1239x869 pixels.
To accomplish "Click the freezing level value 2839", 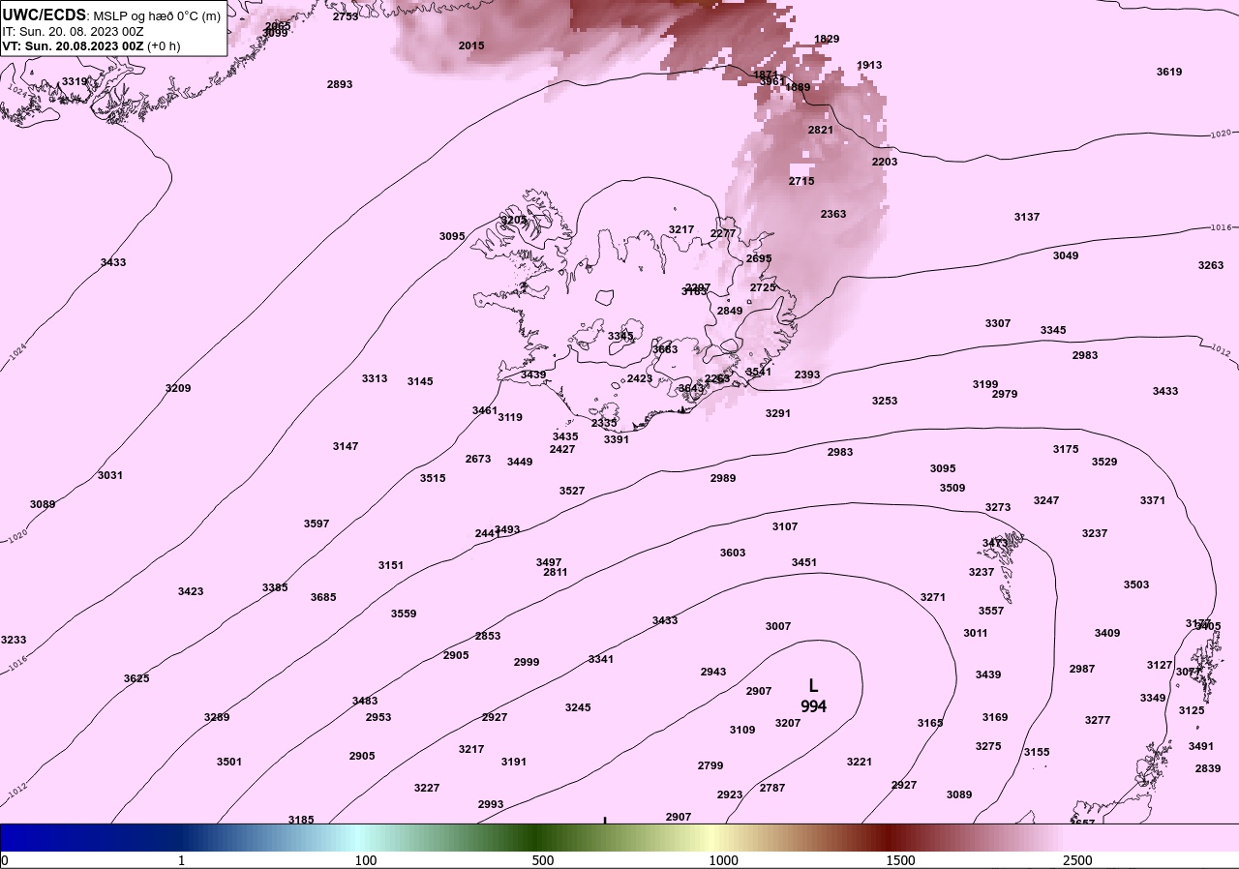I will [x=1208, y=768].
